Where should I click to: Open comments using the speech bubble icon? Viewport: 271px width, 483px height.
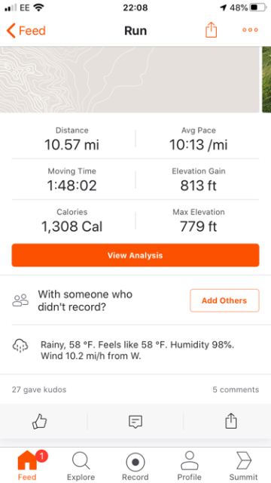coord(135,421)
